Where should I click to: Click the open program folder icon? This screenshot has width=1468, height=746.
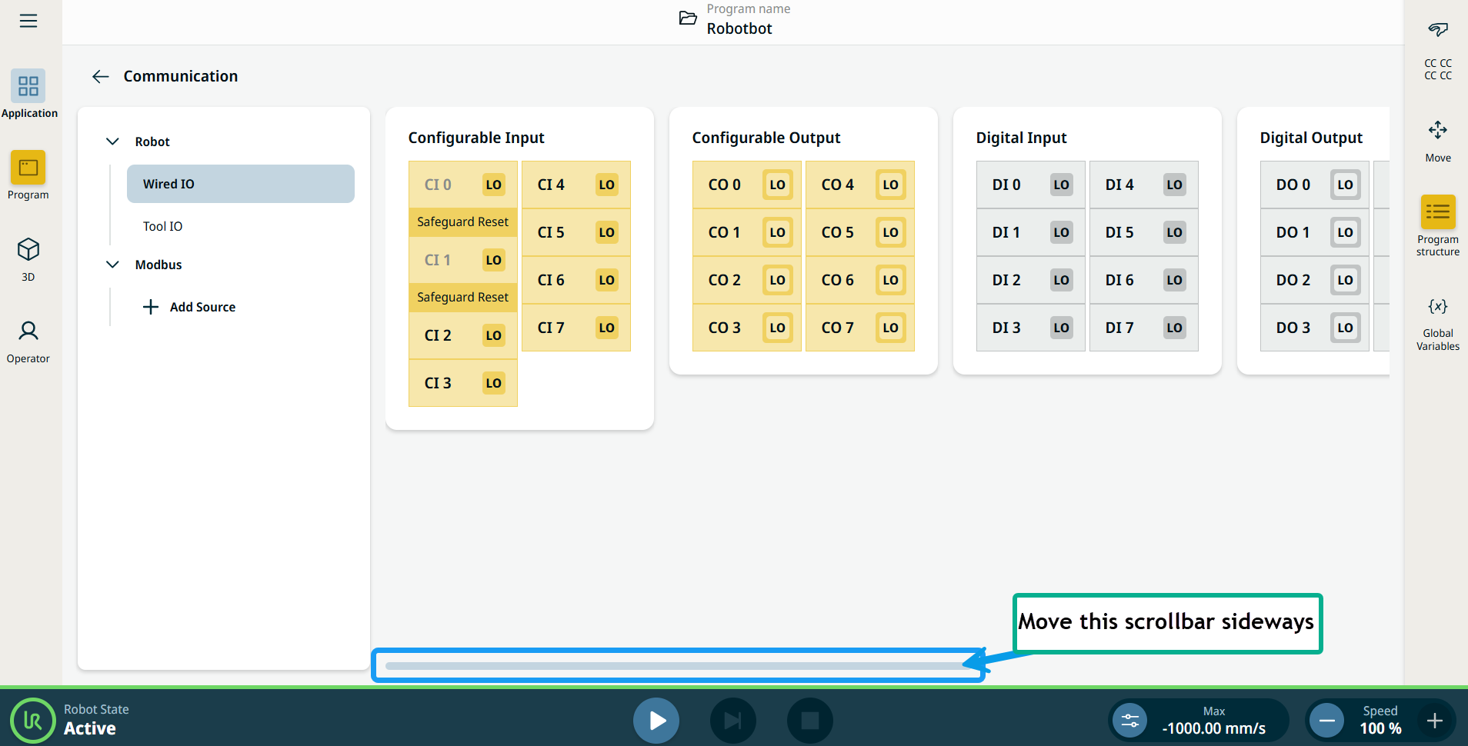(688, 18)
